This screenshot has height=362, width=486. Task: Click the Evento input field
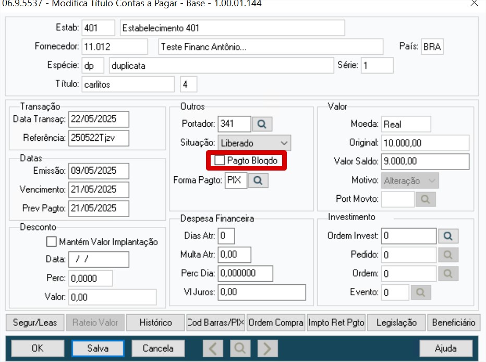(395, 292)
